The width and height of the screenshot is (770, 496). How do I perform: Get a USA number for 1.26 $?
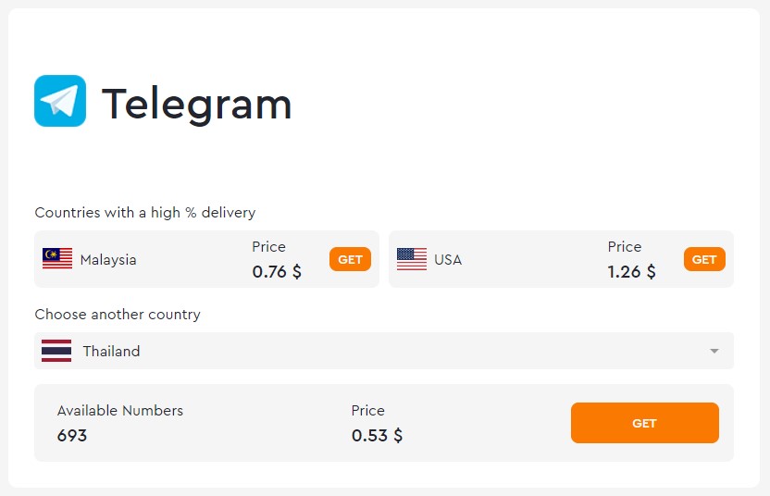pyautogui.click(x=704, y=259)
